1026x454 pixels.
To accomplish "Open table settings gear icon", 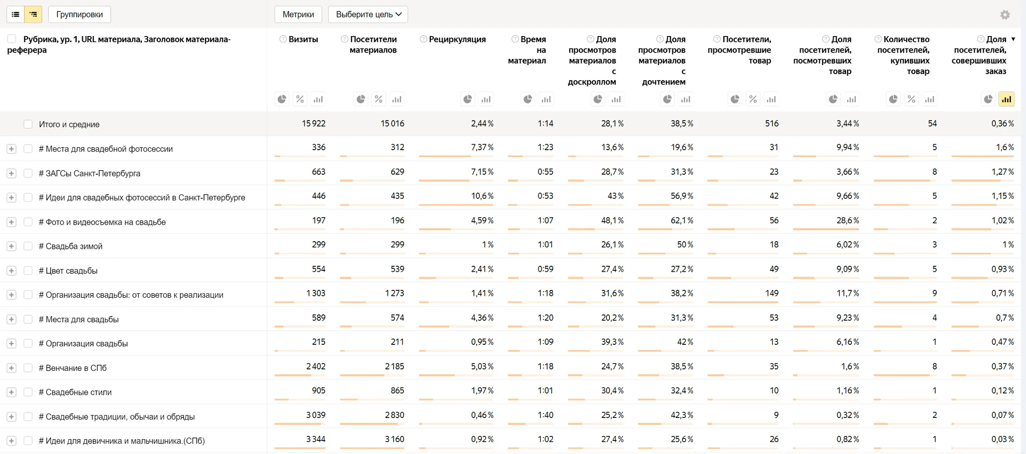I will click(1005, 15).
